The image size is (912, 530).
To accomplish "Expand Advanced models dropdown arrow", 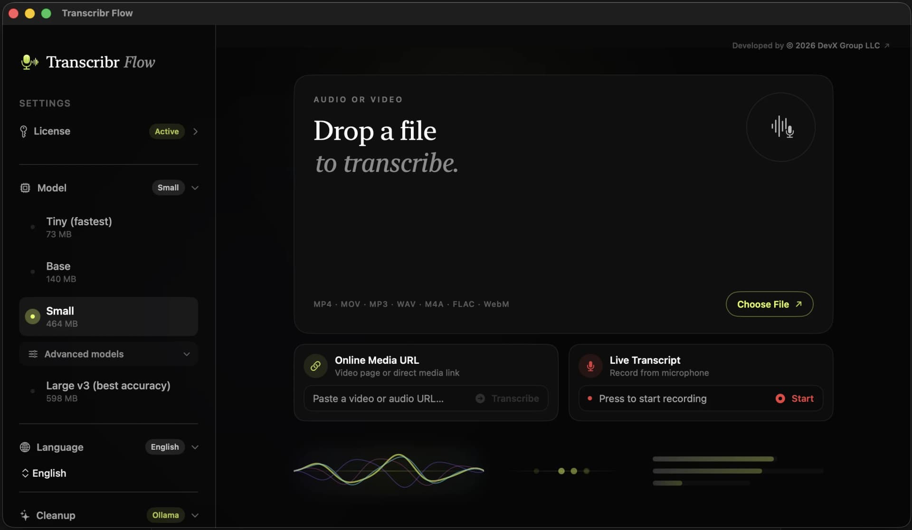I will coord(187,354).
